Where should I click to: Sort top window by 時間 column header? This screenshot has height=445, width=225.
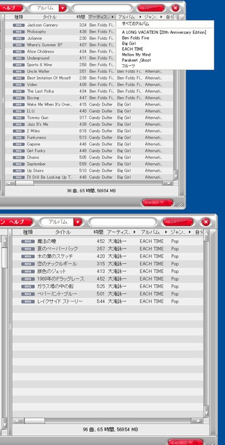tap(81, 17)
